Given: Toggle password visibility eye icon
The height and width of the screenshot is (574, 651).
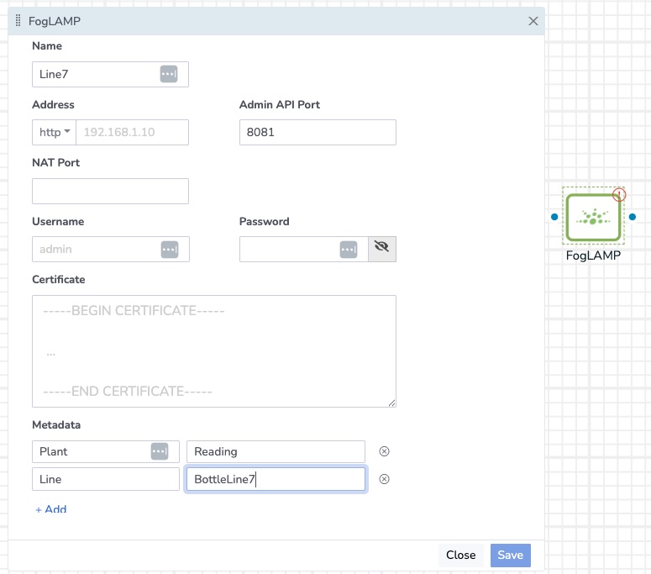Looking at the screenshot, I should pyautogui.click(x=382, y=249).
